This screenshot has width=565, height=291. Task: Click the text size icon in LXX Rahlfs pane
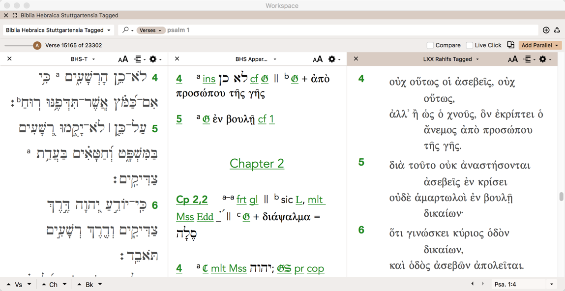pos(513,59)
